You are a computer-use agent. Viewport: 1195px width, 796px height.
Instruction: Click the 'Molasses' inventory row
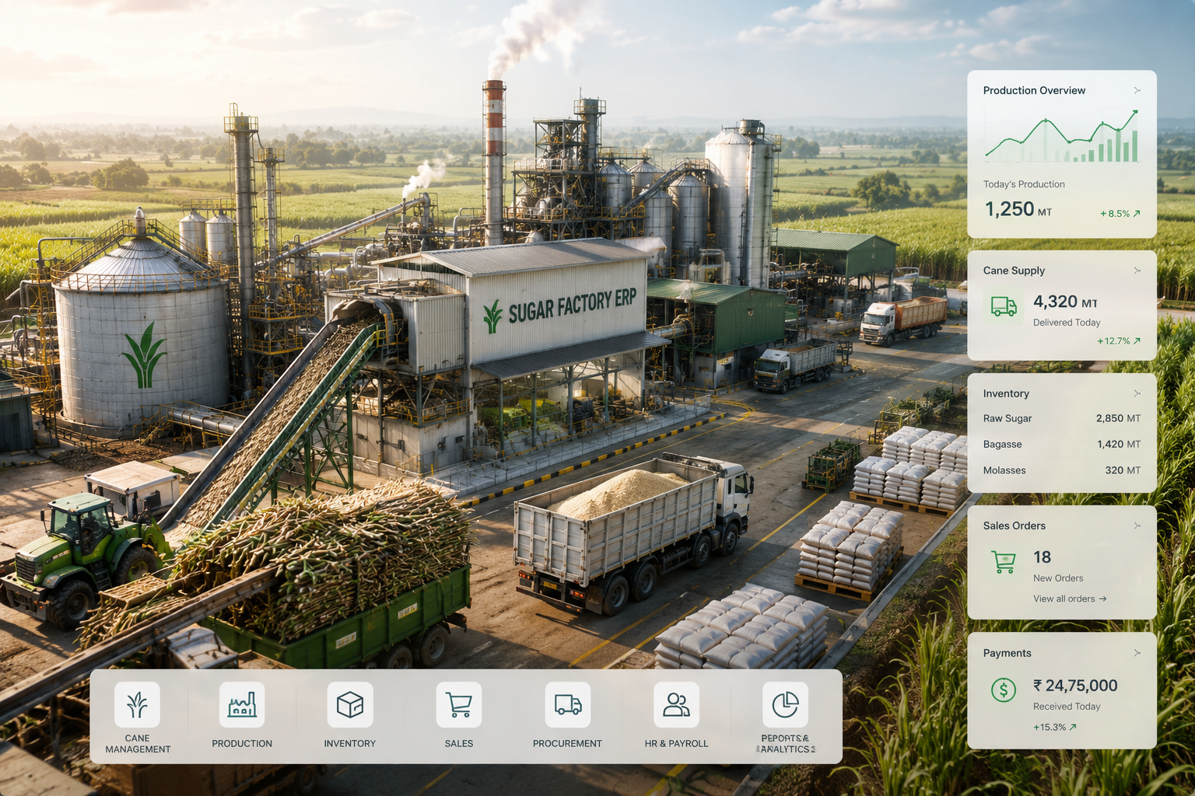pos(1062,470)
